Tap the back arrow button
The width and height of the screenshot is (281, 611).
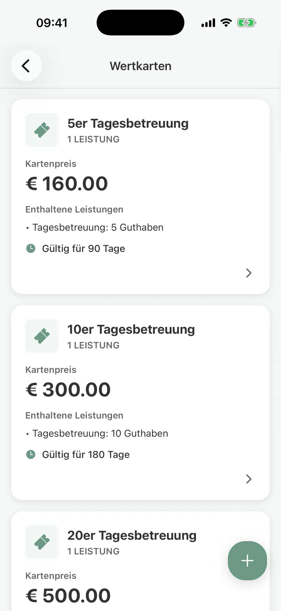(x=26, y=66)
